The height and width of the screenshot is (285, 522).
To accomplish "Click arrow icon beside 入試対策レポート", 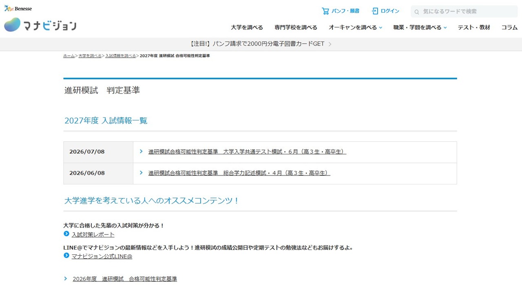I will (x=66, y=234).
